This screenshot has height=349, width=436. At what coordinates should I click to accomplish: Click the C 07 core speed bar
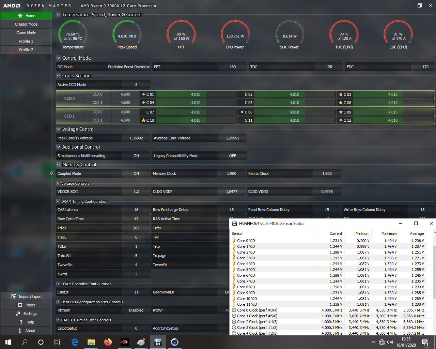(x=196, y=112)
